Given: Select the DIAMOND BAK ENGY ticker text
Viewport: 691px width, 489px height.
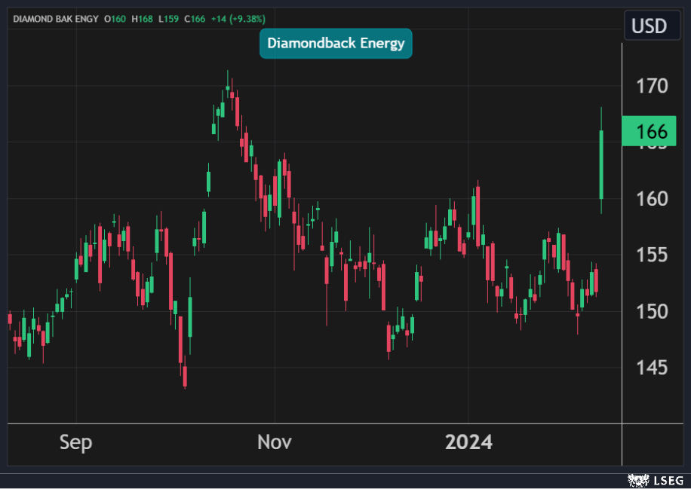Looking at the screenshot, I should (x=56, y=18).
